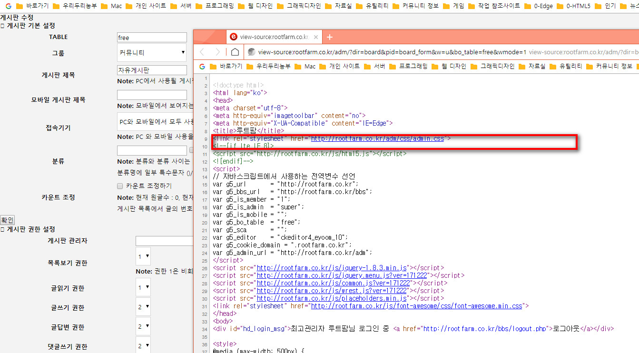Open 개인 사이트 bookmarks in the view-source window
This screenshot has width=639, height=353.
click(x=340, y=66)
